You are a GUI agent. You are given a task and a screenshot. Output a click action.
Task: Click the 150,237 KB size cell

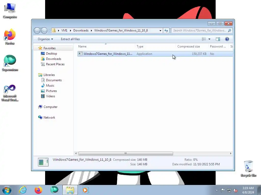[199, 54]
